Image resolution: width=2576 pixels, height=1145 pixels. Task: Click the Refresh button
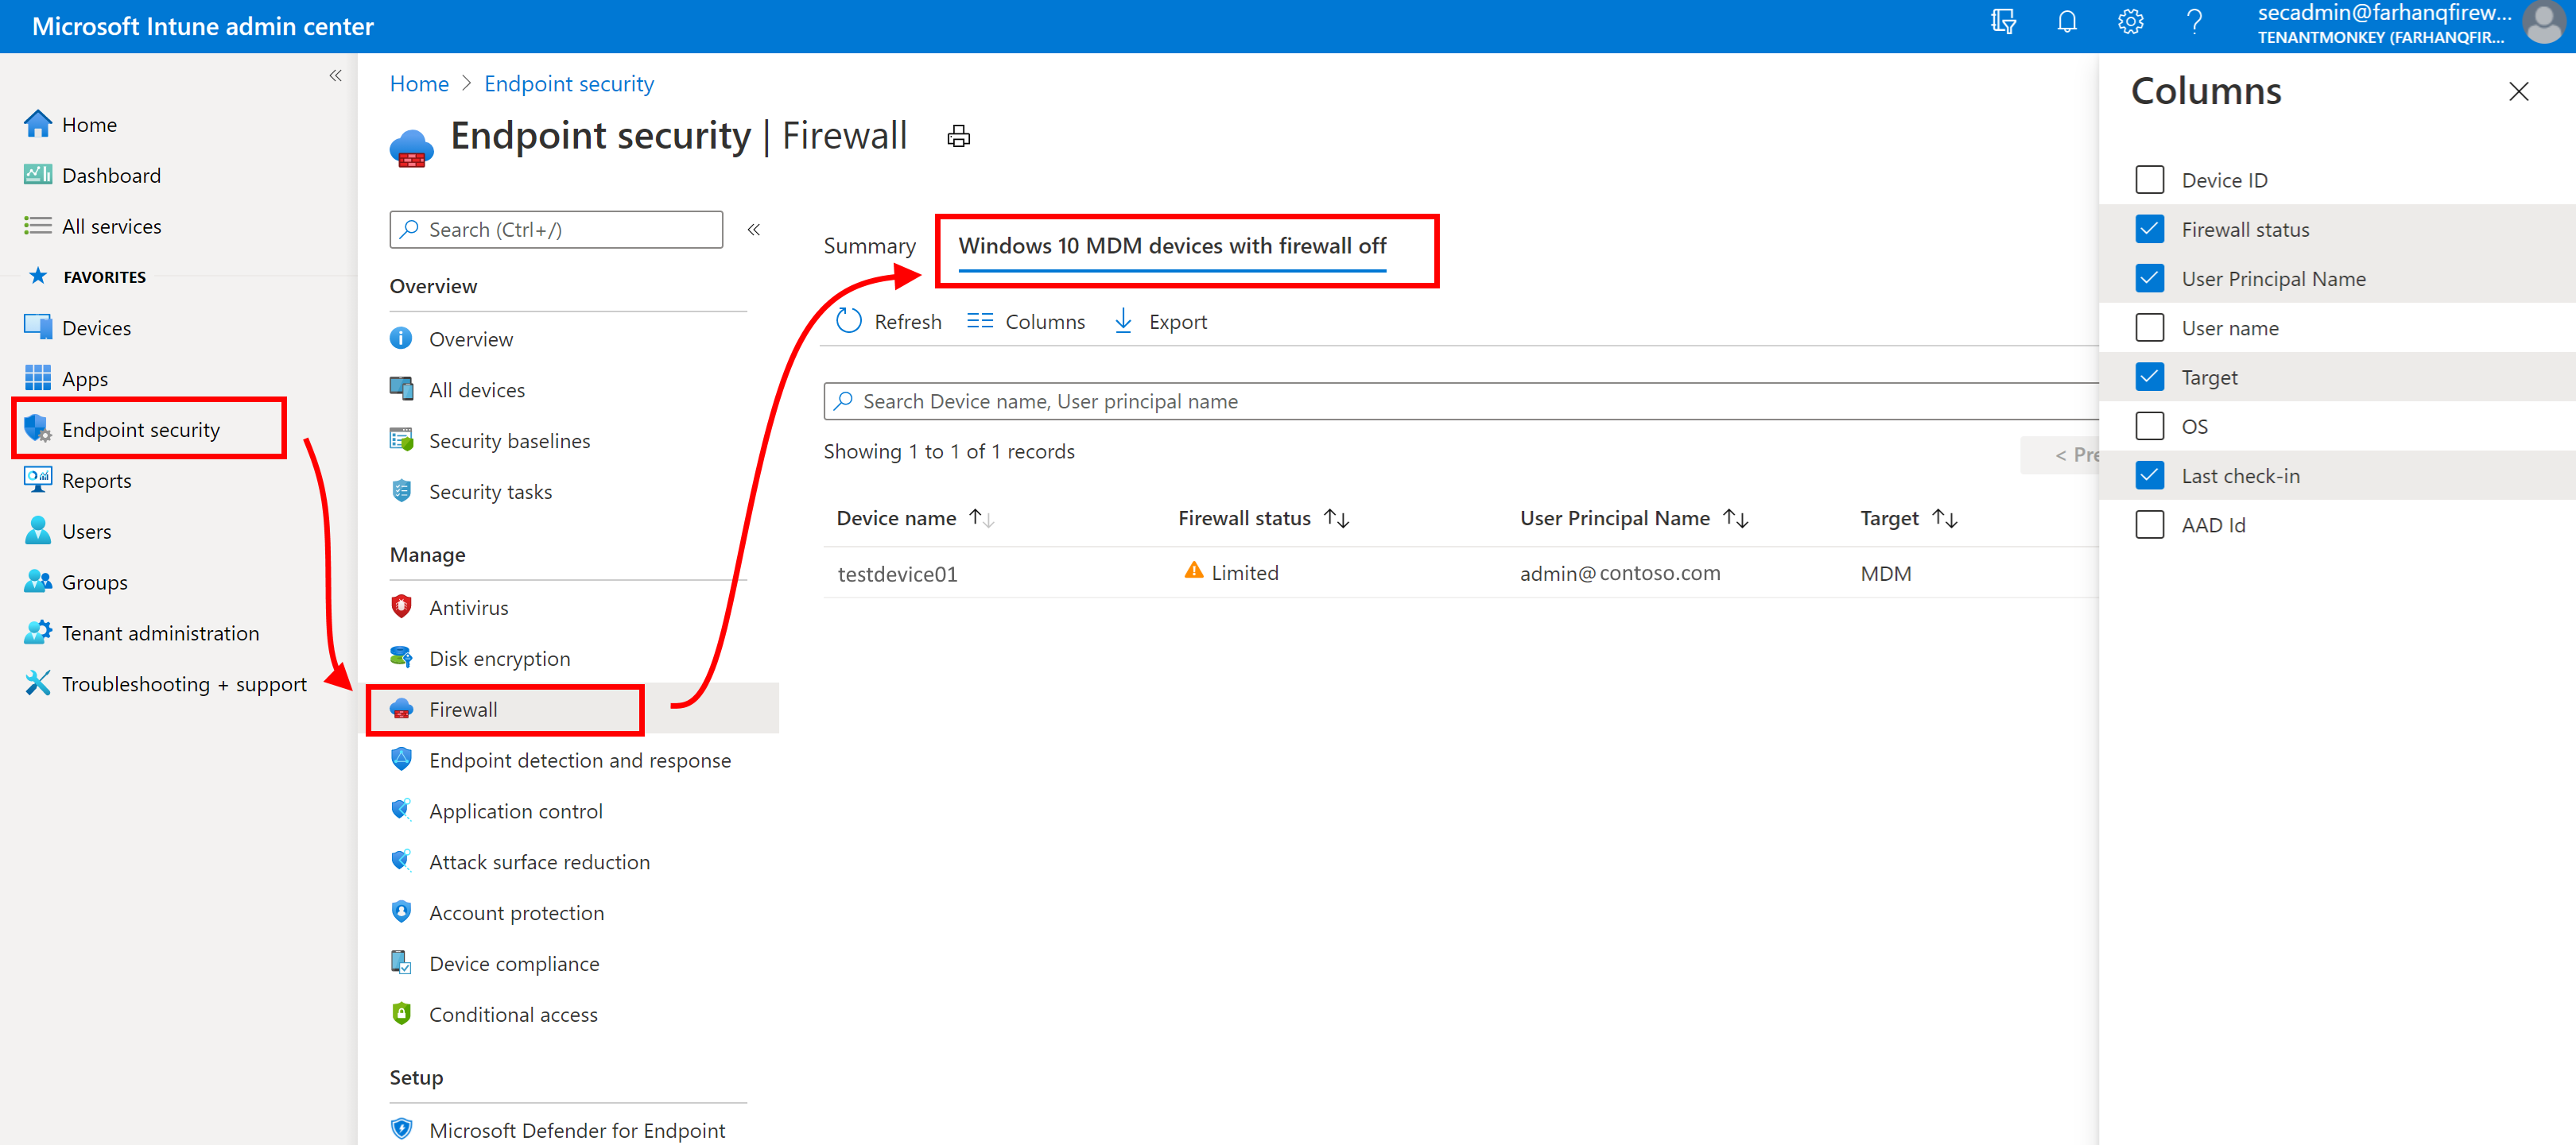pos(887,320)
